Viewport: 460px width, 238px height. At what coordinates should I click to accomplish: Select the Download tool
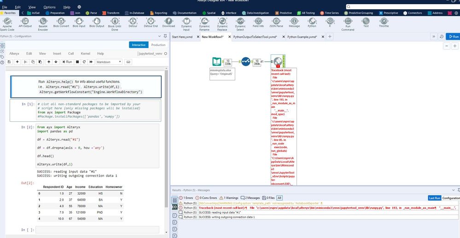point(169,23)
